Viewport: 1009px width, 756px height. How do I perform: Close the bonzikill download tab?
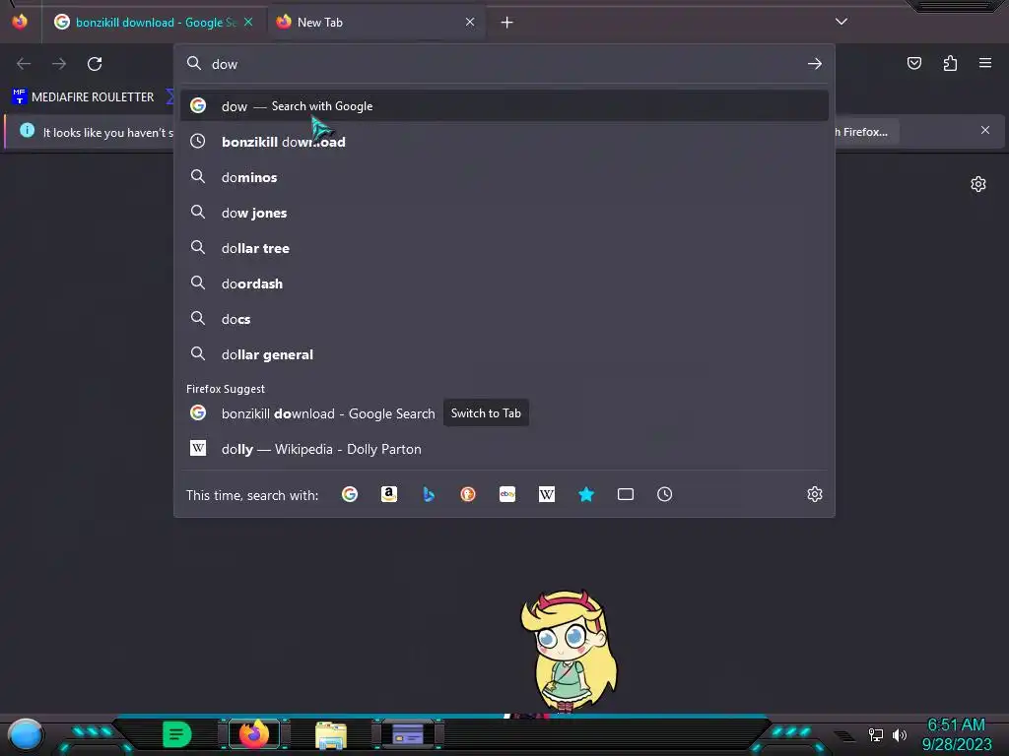coord(248,23)
